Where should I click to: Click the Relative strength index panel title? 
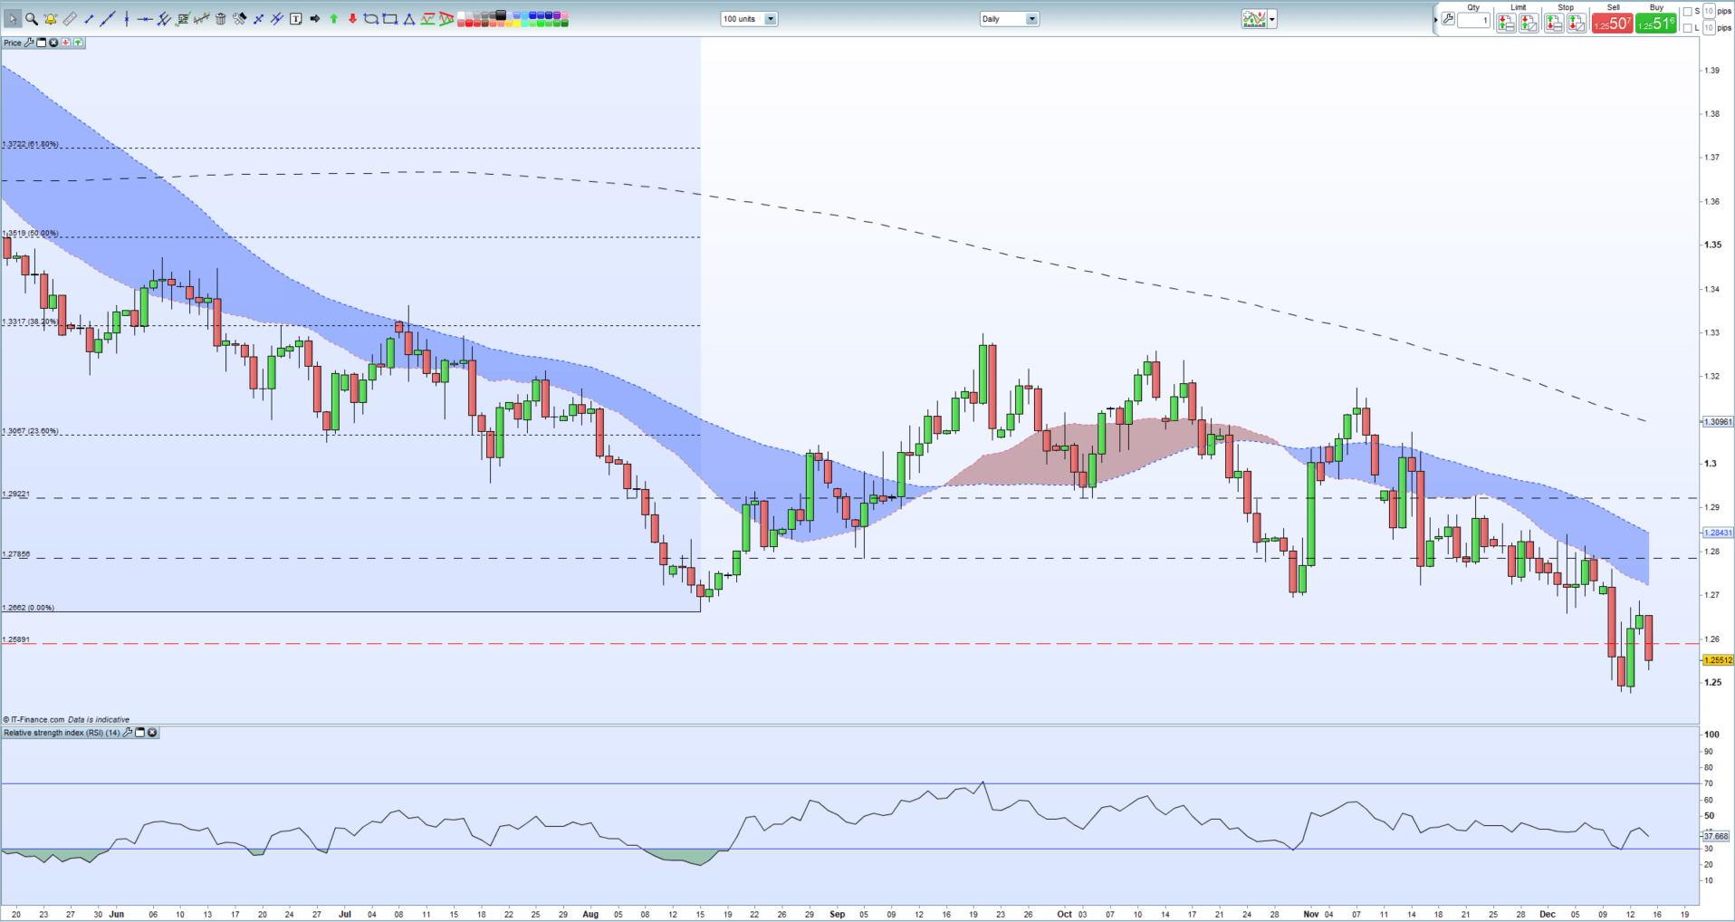coord(62,732)
